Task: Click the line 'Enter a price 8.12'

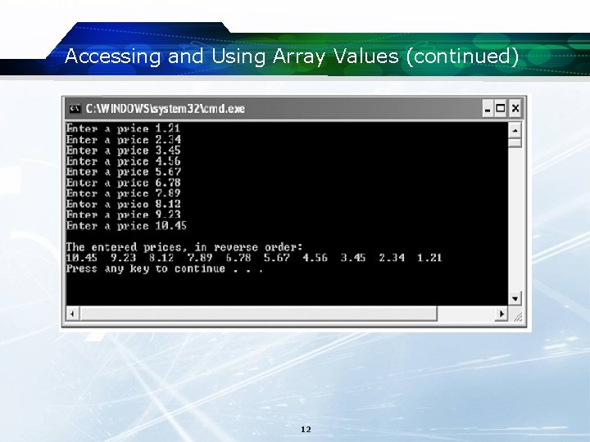Action: 124,204
